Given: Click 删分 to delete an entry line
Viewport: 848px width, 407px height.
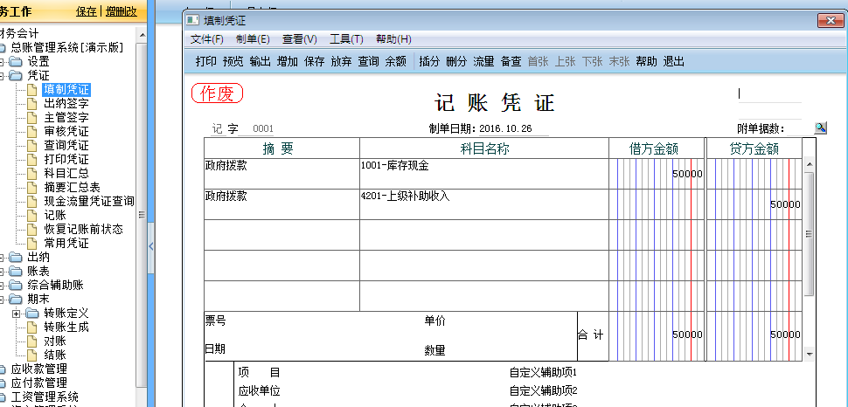Looking at the screenshot, I should pos(456,61).
